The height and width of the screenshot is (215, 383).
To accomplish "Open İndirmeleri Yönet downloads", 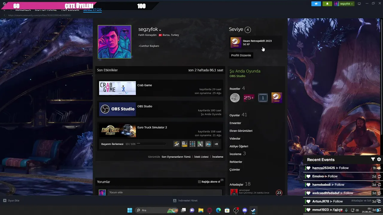I will (x=185, y=201).
